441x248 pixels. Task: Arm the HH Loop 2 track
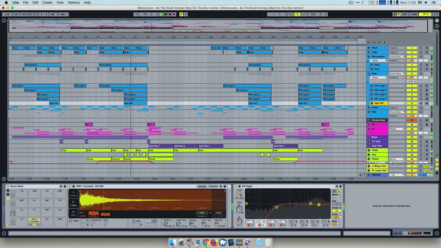tap(427, 90)
